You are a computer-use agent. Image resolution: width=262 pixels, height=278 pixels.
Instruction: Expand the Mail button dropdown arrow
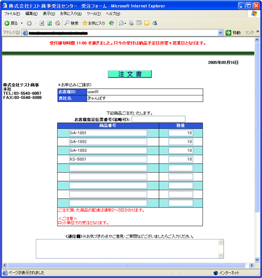125,23
